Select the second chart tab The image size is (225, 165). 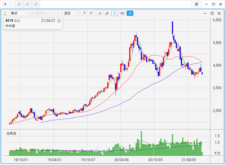(x=27, y=4)
